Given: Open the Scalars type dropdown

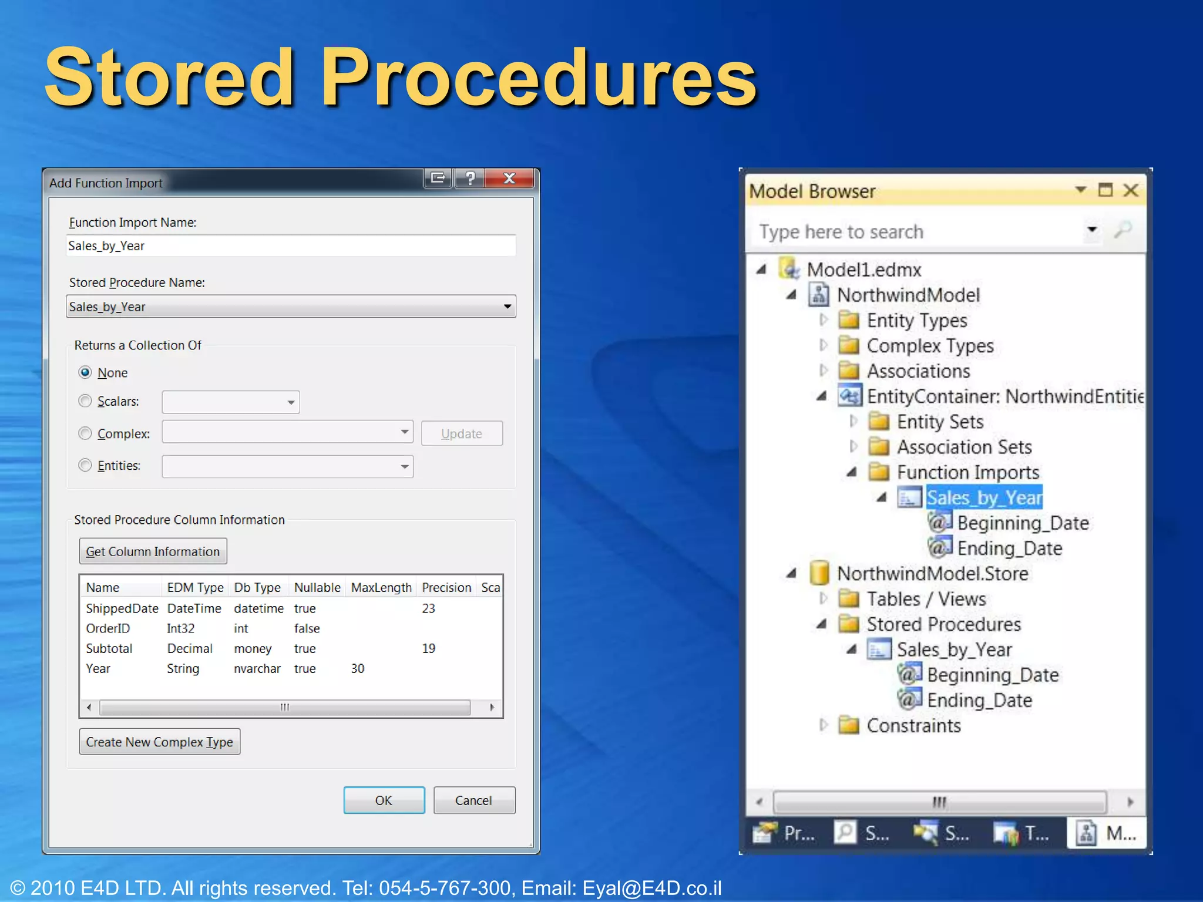Looking at the screenshot, I should 291,402.
